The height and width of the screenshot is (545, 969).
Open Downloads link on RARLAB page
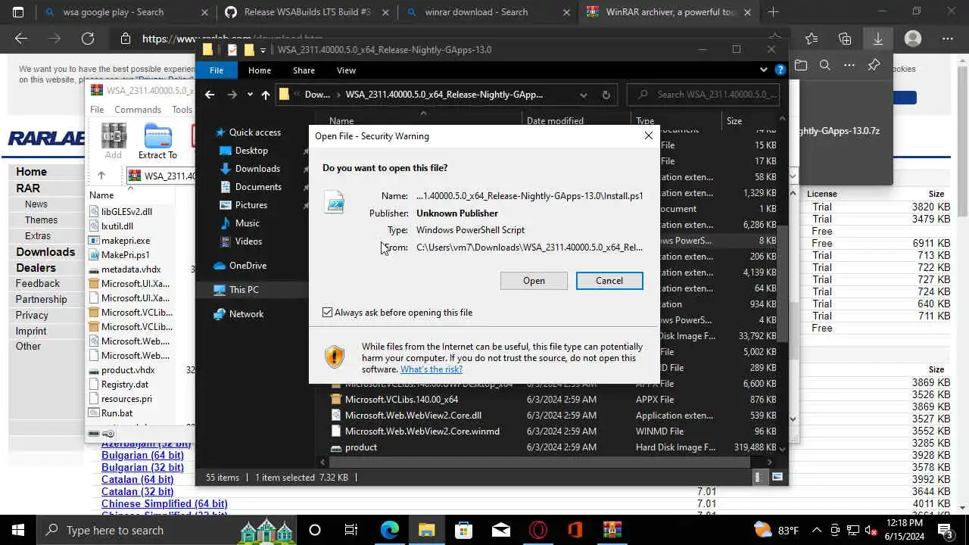[45, 252]
